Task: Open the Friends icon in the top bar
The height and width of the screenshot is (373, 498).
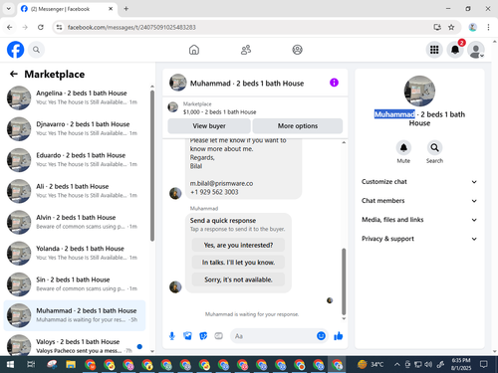Action: [x=246, y=50]
